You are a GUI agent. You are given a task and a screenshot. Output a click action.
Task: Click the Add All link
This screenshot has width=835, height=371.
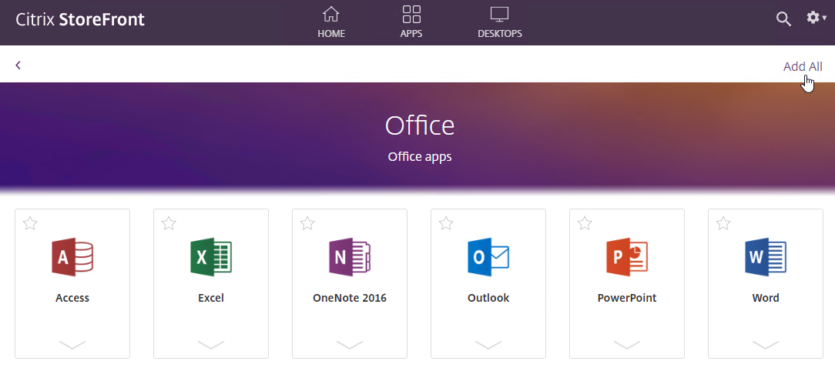tap(803, 66)
